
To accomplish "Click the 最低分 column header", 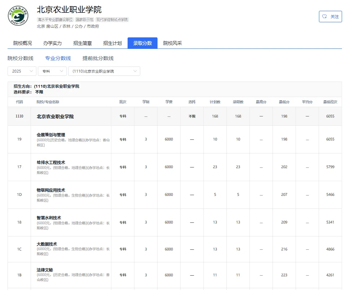I will (284, 102).
